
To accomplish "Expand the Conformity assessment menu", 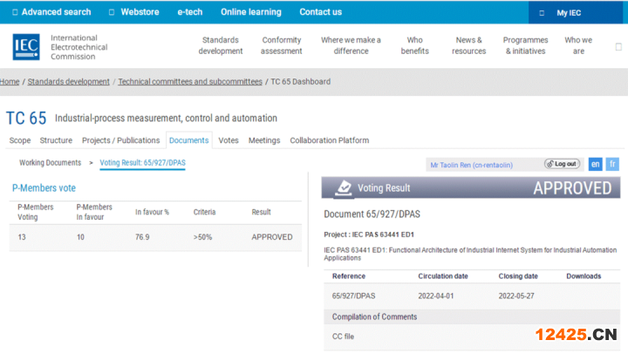I will [282, 45].
